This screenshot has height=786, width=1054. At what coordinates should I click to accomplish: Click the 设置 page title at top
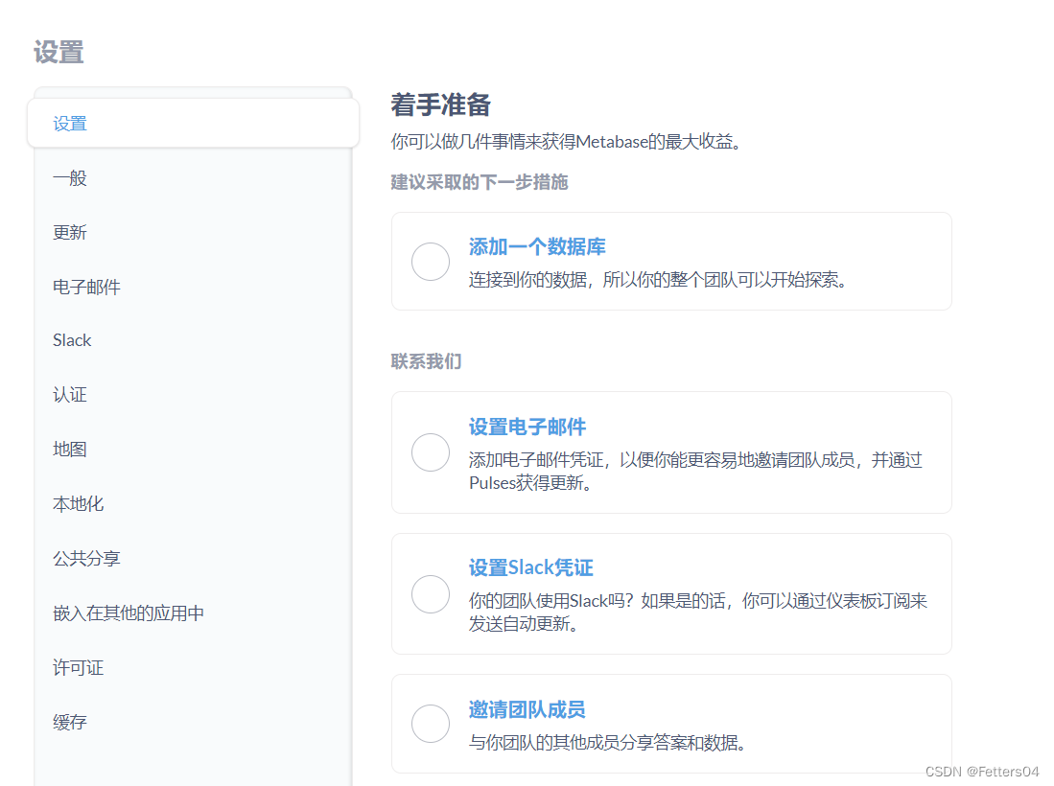[59, 52]
